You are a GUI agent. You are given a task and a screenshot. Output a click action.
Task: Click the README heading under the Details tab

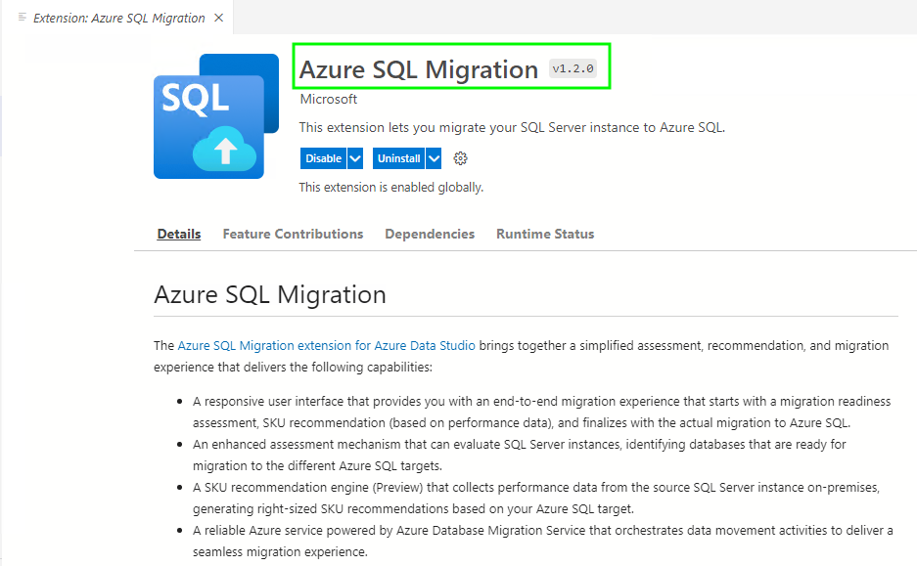pos(270,294)
